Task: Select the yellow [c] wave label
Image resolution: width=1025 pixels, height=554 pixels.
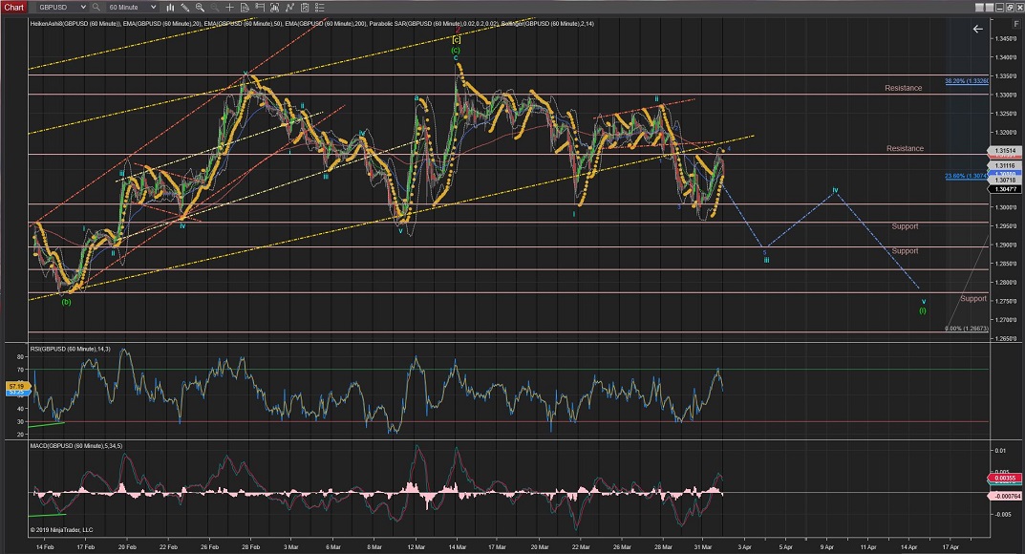Action: point(457,40)
